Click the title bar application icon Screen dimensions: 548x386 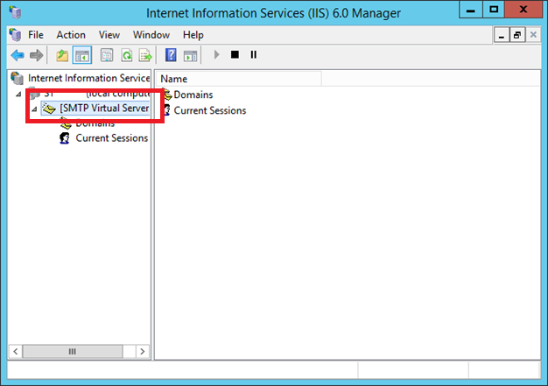point(15,12)
